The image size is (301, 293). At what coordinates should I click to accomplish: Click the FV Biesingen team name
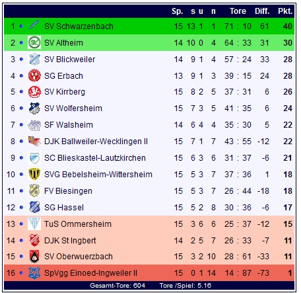pos(68,191)
